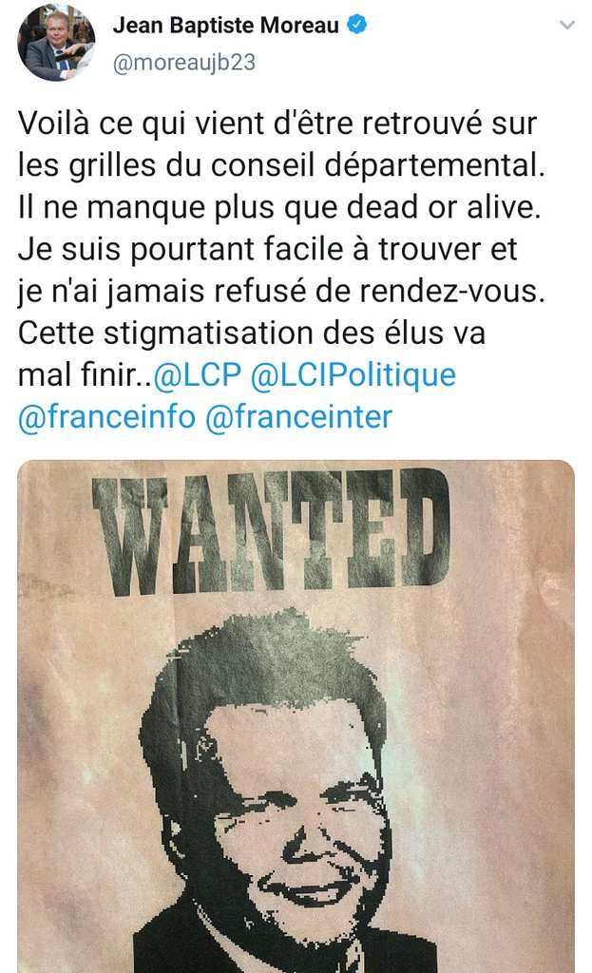
Task: Click the words 'mal finir' before the mentions
Action: 80,374
